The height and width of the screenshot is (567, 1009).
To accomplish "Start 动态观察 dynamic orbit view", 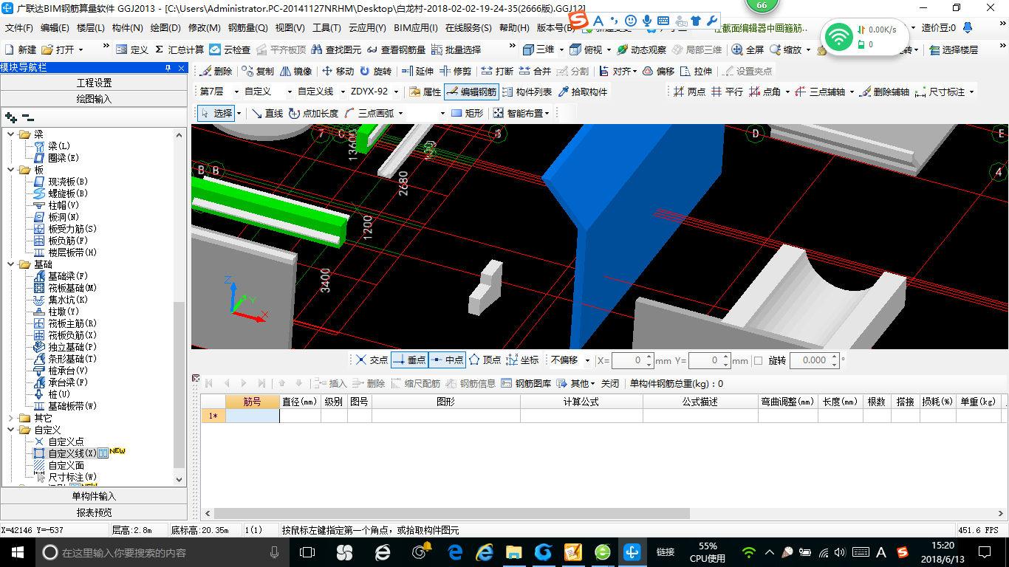I will click(x=642, y=49).
